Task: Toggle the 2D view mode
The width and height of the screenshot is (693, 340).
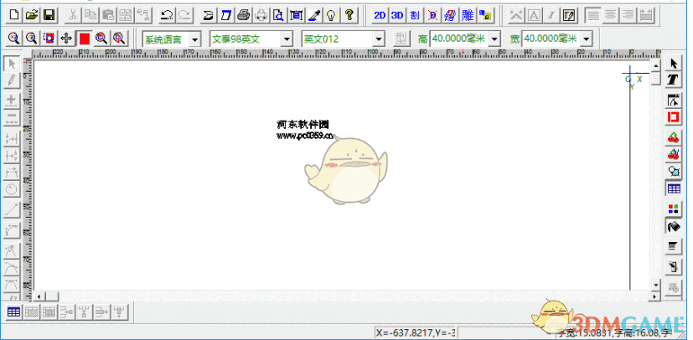Action: (x=380, y=15)
